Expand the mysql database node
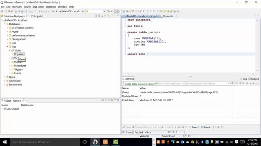The height and width of the screenshot is (146, 261). 7,32
